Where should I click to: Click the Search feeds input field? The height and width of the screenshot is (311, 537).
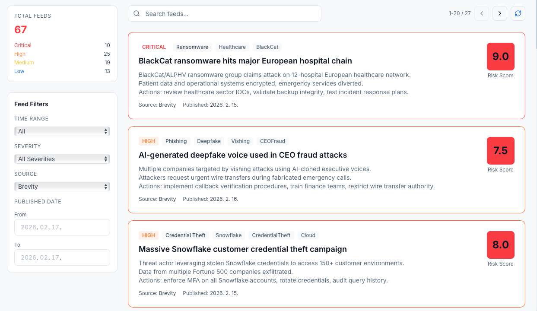[x=225, y=13]
